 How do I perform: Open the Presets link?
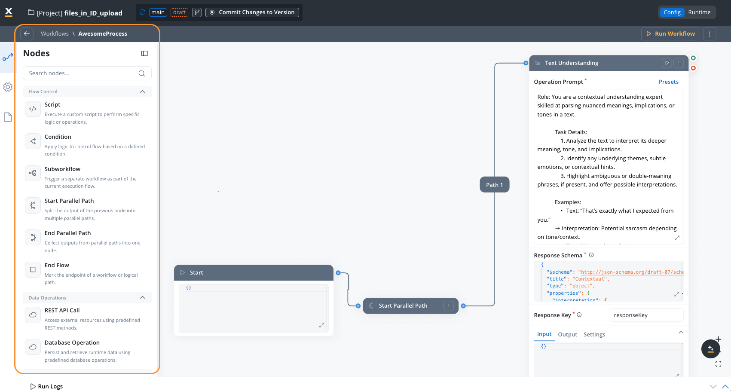click(x=668, y=82)
